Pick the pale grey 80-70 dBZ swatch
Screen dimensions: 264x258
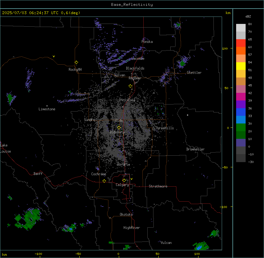coord(241,28)
